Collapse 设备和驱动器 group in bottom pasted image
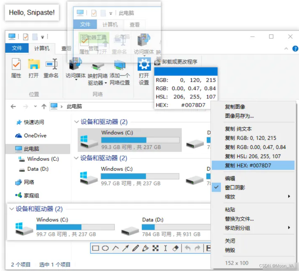This screenshot has width=299, height=271. 12,209
